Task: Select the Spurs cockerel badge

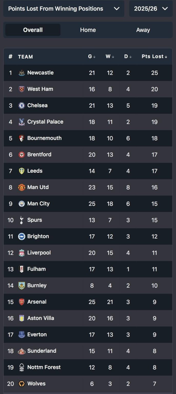Action: [x=22, y=220]
